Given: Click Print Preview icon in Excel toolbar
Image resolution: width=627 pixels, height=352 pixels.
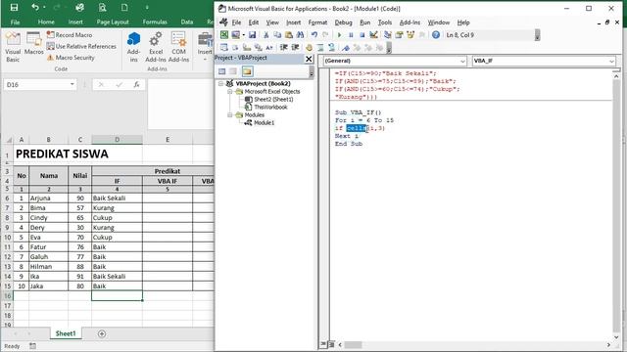Looking at the screenshot, I should tap(102, 8).
